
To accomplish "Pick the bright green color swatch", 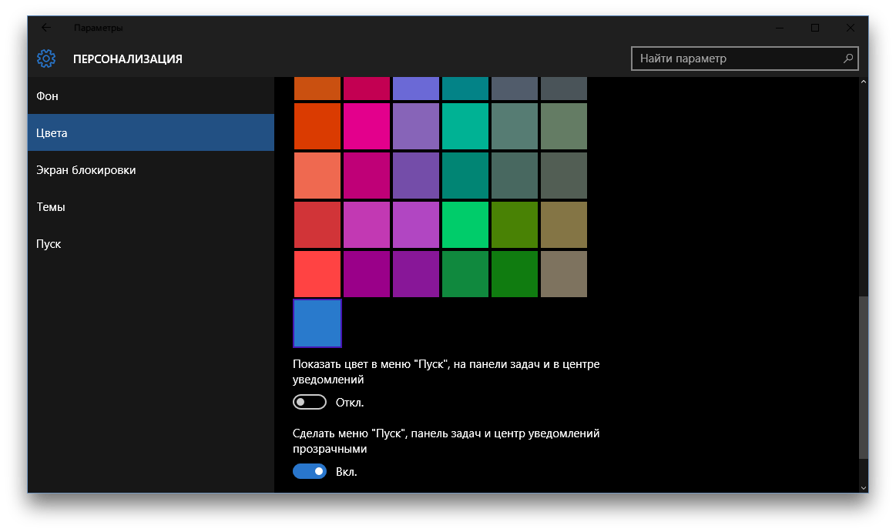I will (x=465, y=225).
